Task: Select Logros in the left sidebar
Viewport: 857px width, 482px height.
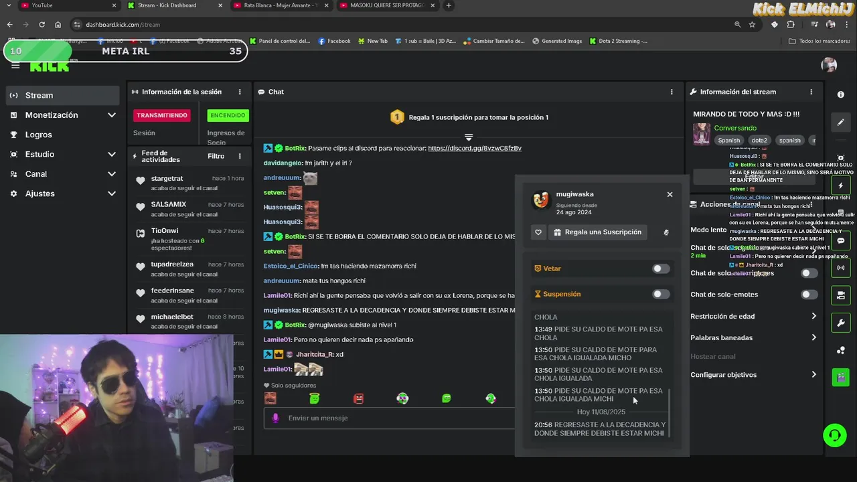Action: [x=63, y=135]
